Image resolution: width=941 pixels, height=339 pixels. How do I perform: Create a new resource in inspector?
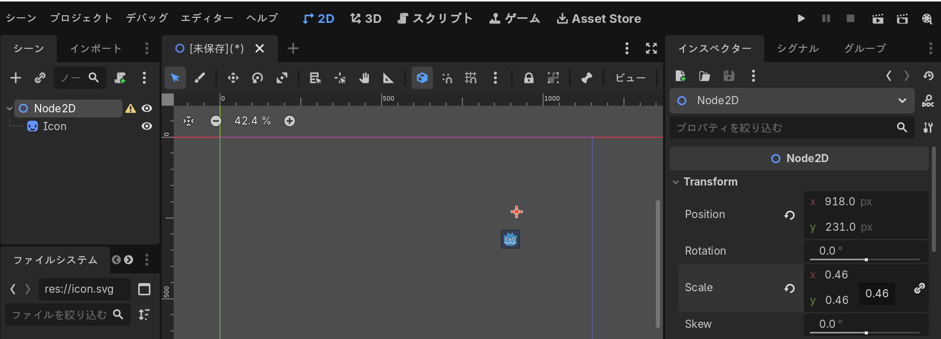680,76
